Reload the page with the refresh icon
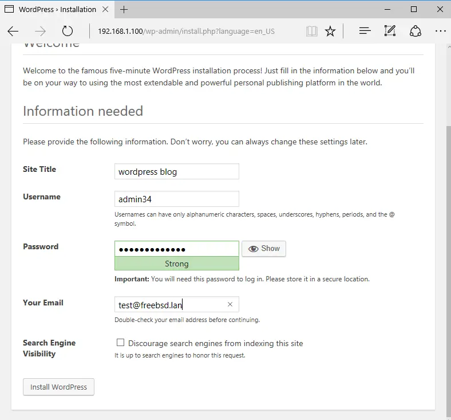451x420 pixels. tap(68, 31)
